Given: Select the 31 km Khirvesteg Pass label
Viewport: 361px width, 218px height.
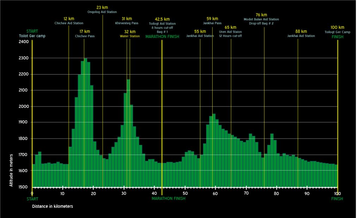Looking at the screenshot, I should click(127, 21).
